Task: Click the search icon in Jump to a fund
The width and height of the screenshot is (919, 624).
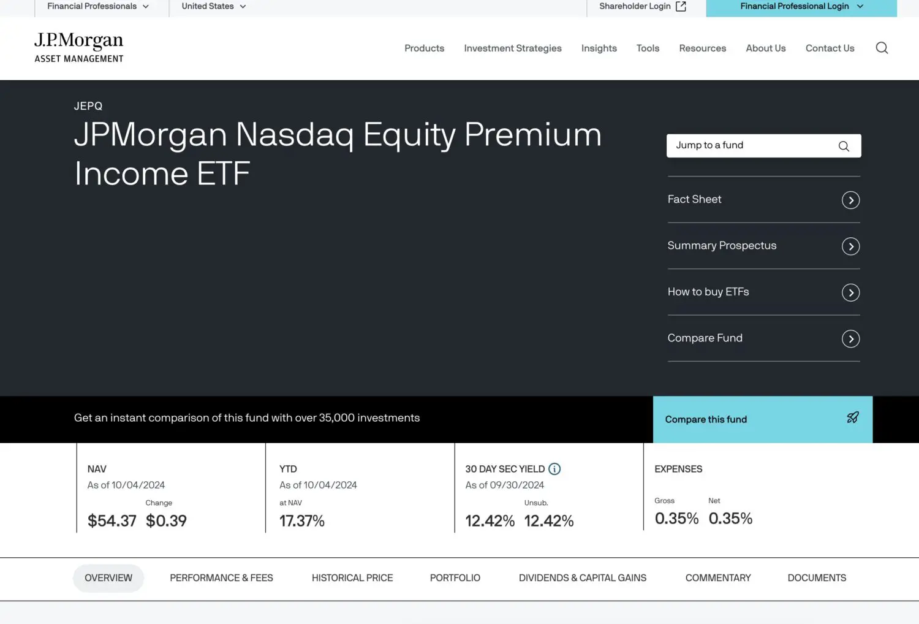Action: (844, 146)
